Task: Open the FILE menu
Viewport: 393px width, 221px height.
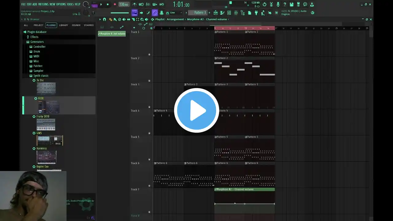Action: pyautogui.click(x=23, y=4)
